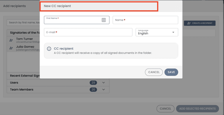Click add-person icon next to Julia Gomez
This screenshot has width=224, height=115.
11,48
